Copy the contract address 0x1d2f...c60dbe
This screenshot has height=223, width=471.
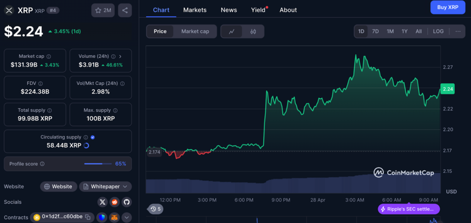pyautogui.click(x=88, y=217)
